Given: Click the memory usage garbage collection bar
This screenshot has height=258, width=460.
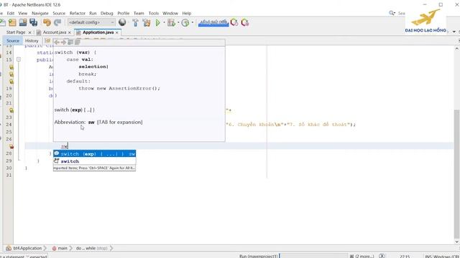Looking at the screenshot, I should click(x=213, y=22).
